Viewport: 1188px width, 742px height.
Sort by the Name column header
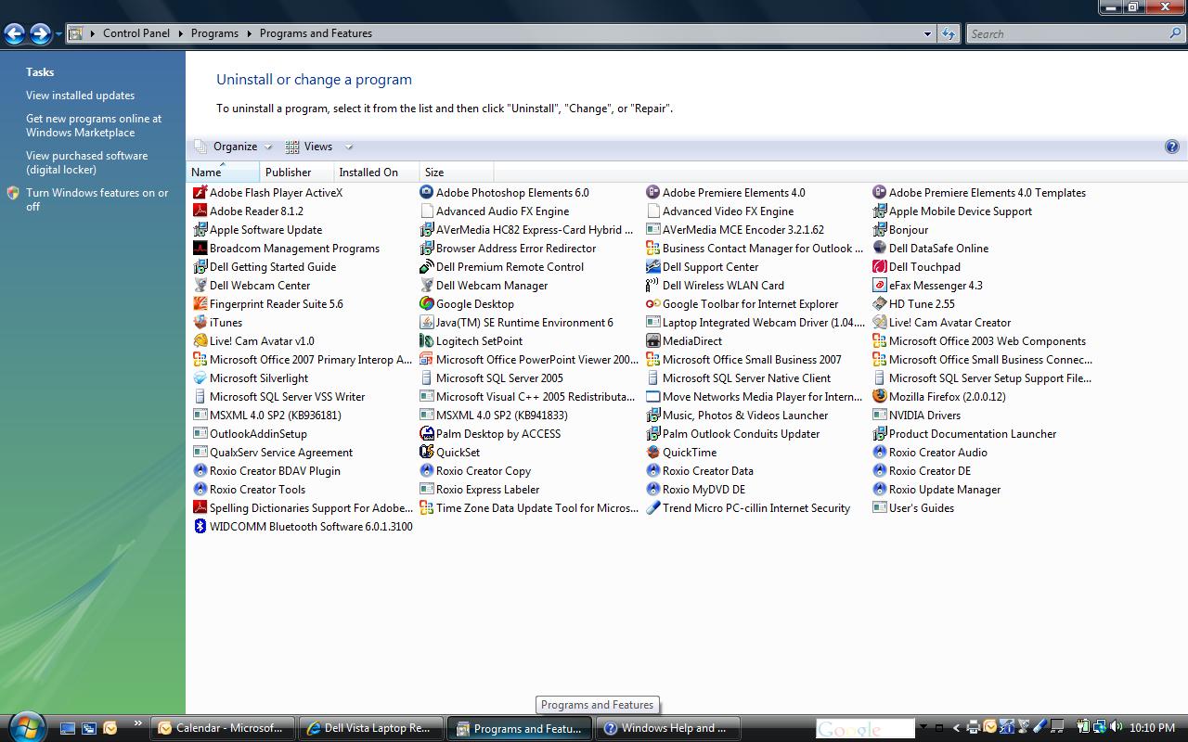223,172
